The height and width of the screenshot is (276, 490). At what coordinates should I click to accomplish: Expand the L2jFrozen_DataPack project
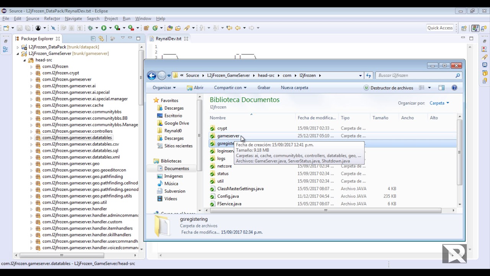18,47
